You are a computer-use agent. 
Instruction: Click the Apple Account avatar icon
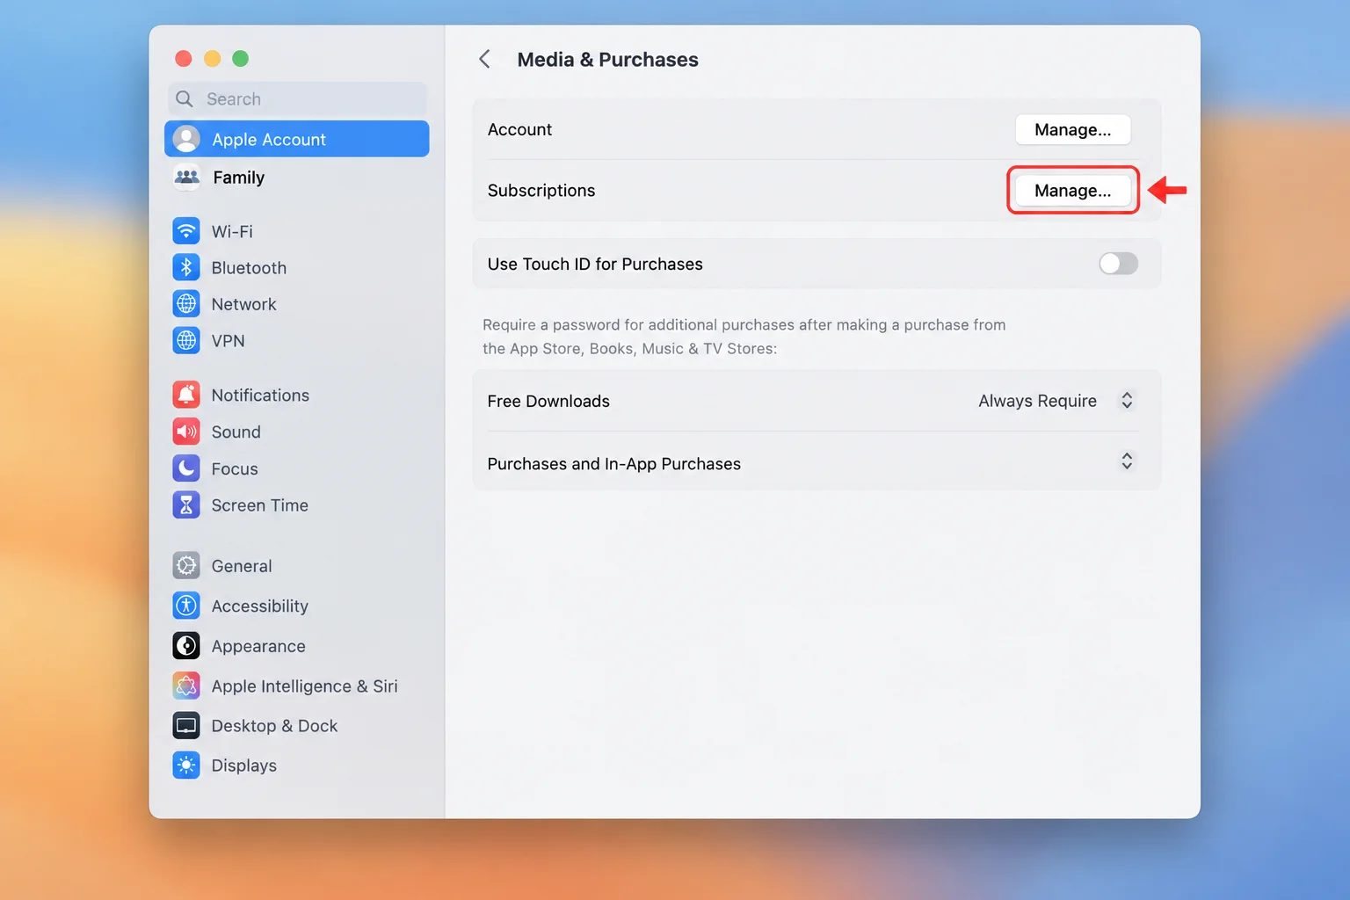(186, 139)
